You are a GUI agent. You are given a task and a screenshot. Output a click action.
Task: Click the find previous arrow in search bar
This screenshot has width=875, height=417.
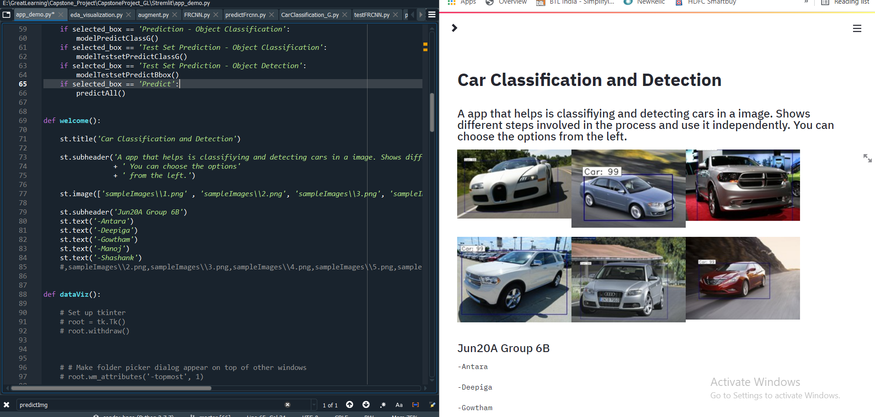coord(350,405)
